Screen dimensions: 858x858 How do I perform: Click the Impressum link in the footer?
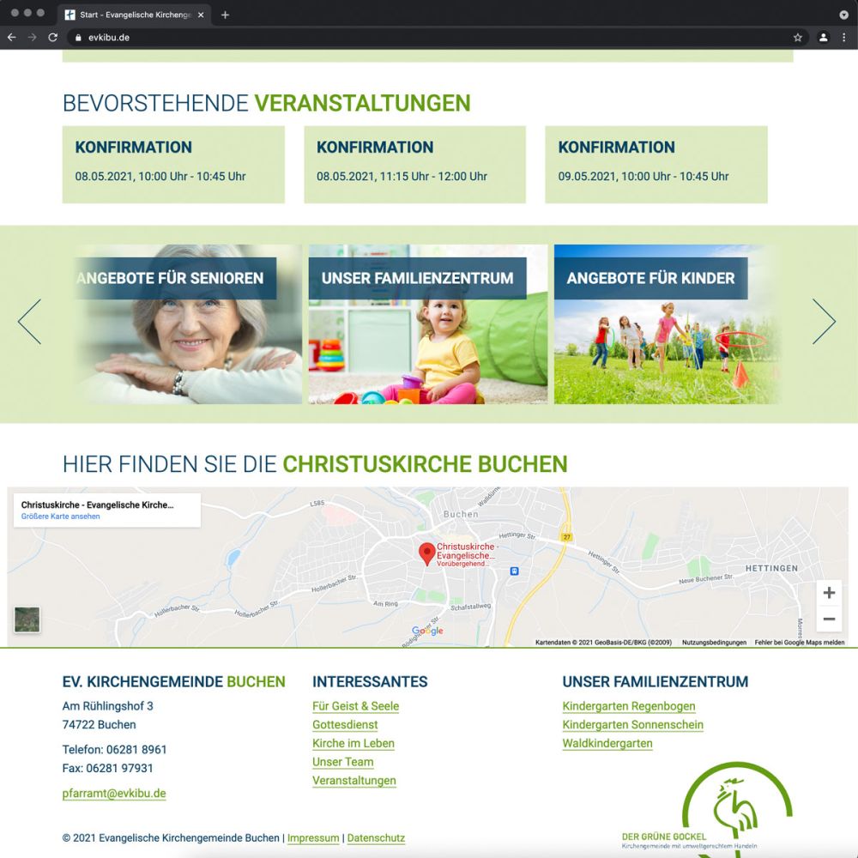tap(313, 838)
